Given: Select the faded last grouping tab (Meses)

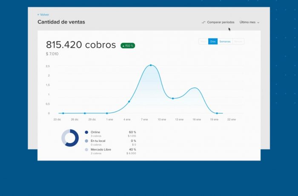Looking at the screenshot, I should click(x=238, y=41).
